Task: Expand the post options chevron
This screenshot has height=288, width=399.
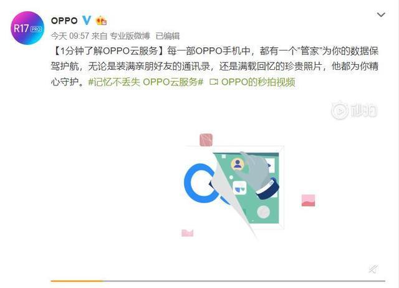Action: (x=381, y=15)
